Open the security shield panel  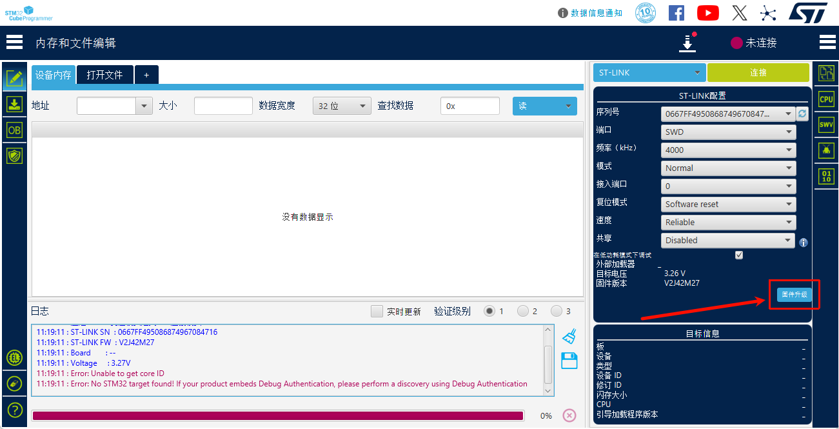[x=14, y=155]
